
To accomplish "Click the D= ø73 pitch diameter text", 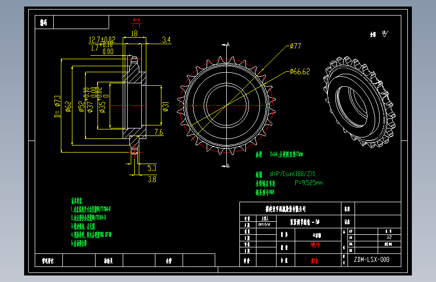I will pyautogui.click(x=57, y=106).
